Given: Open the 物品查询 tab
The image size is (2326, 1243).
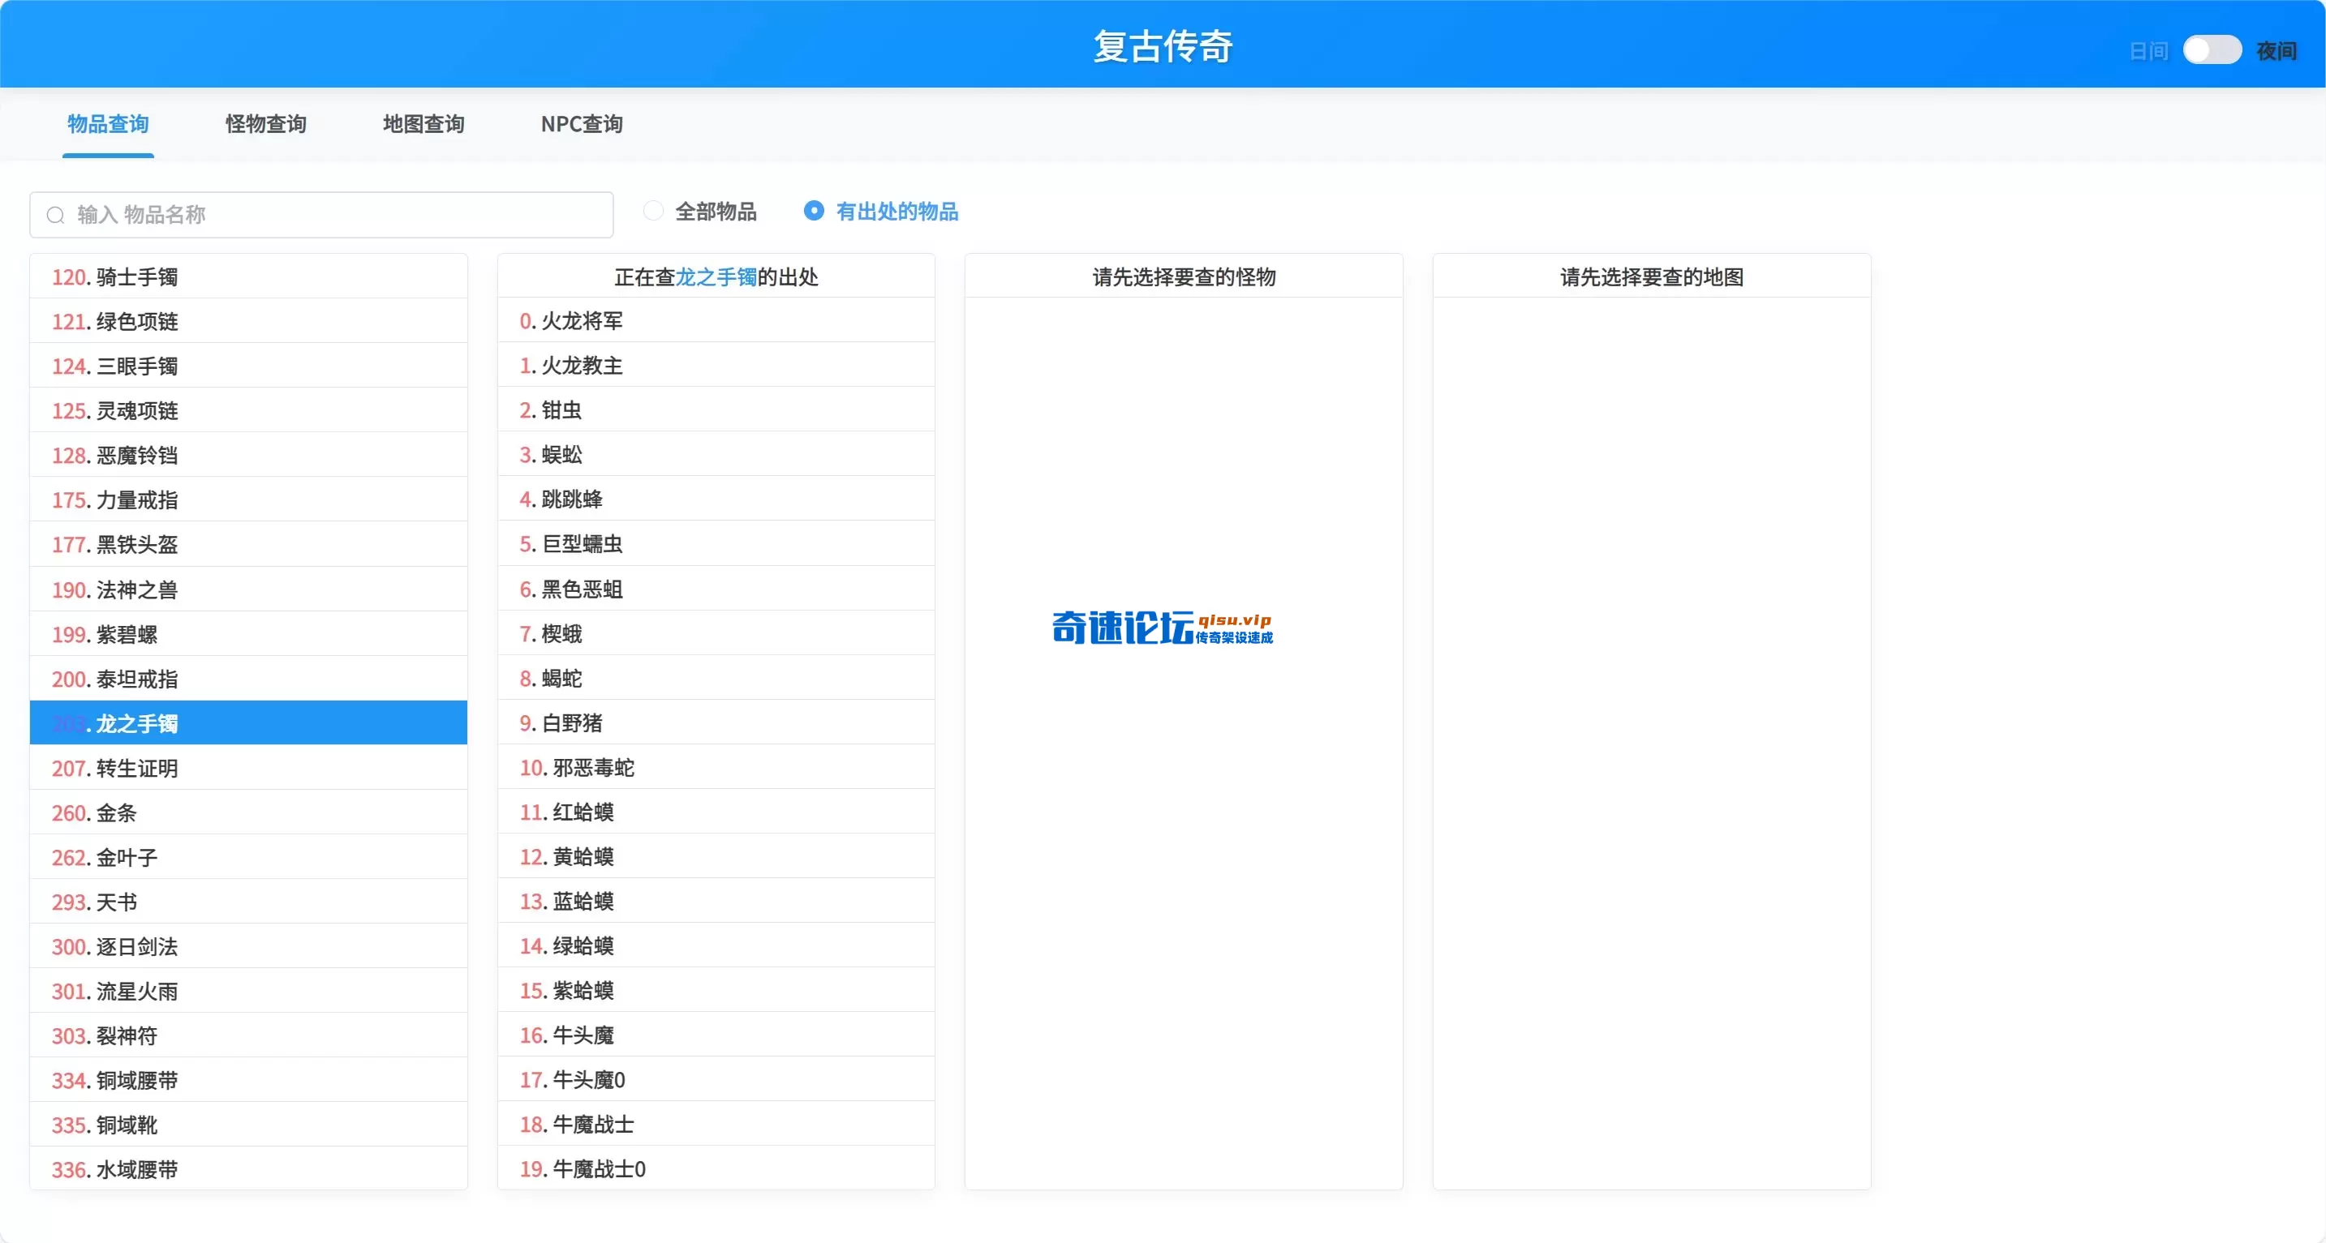Looking at the screenshot, I should 107,125.
